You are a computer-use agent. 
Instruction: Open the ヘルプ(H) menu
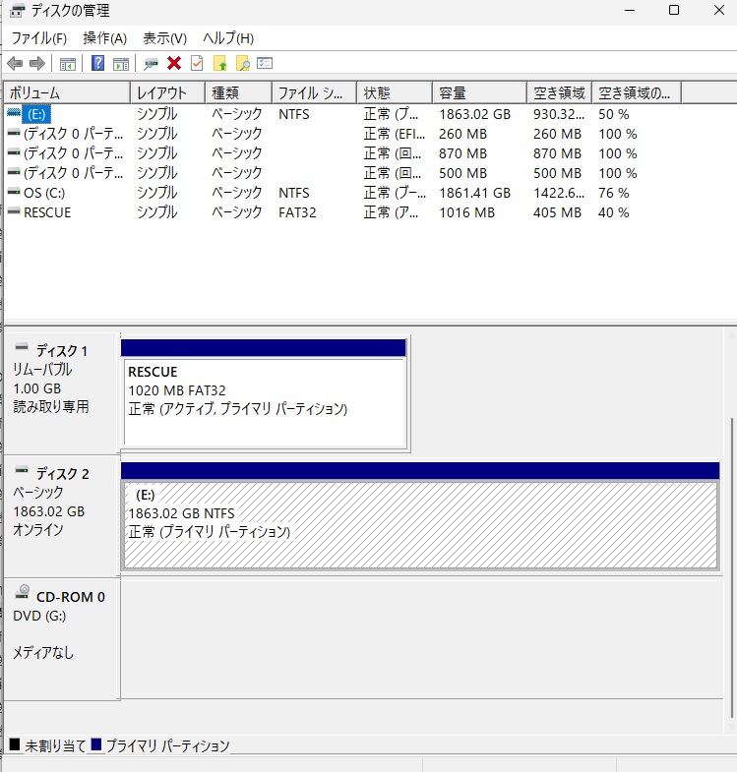click(x=228, y=38)
